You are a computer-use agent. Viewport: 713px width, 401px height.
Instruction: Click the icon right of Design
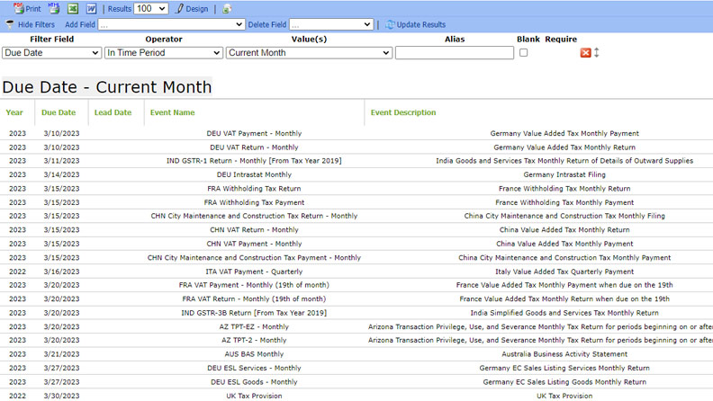pyautogui.click(x=227, y=8)
